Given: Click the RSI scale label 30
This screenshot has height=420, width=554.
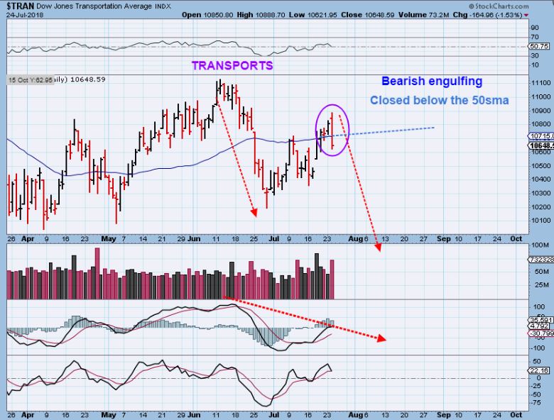Looking at the screenshot, I should (x=535, y=55).
